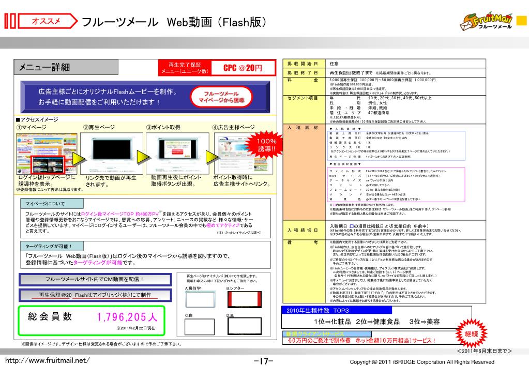Click the Copyright 2011 iBRIDGE Corporation footer
The width and height of the screenshot is (529, 366).
(422, 362)
